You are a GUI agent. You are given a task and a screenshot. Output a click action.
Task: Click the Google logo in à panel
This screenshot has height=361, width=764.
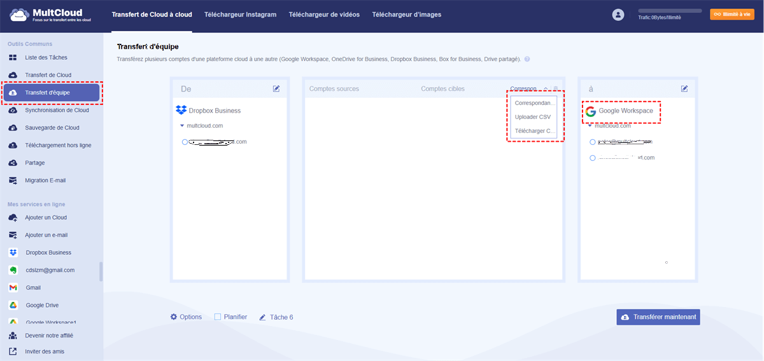coord(591,111)
